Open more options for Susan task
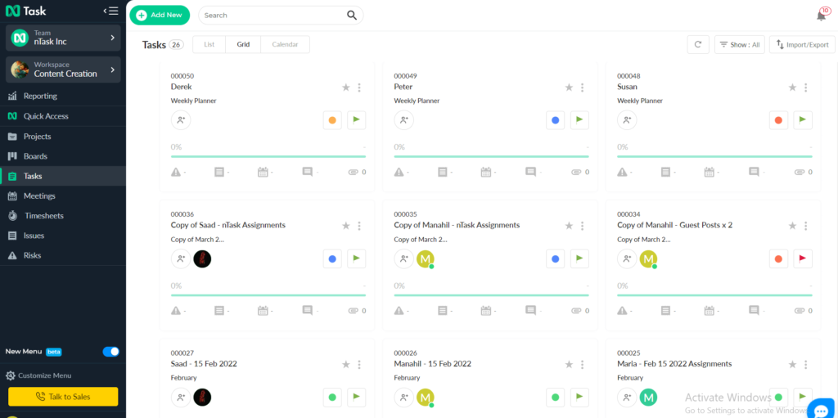 click(806, 88)
